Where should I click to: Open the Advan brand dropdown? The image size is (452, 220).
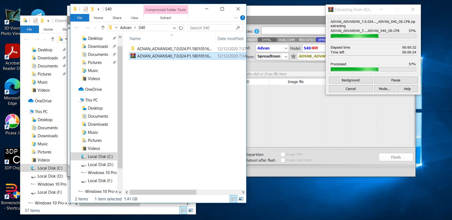pos(286,48)
